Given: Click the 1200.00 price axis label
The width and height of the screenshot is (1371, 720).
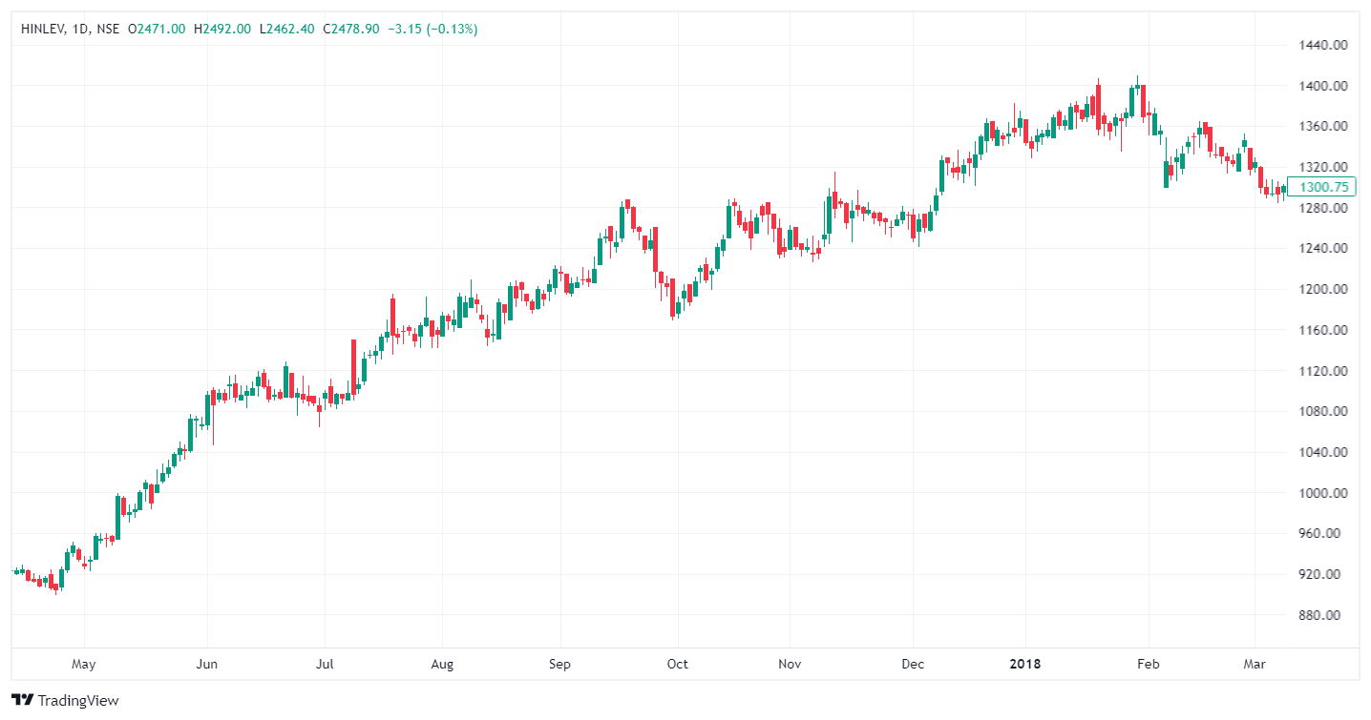Looking at the screenshot, I should [1321, 289].
